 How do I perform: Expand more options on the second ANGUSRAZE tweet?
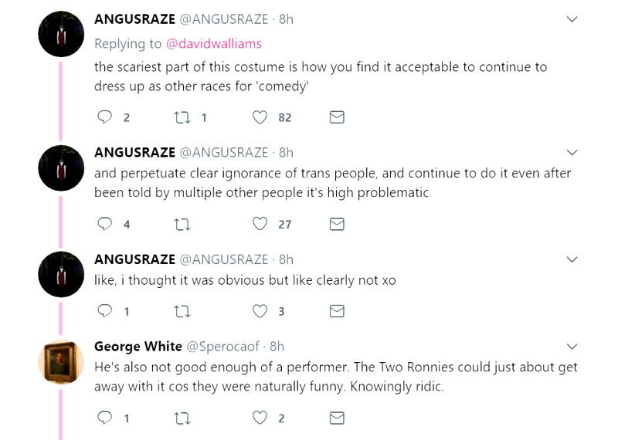point(572,152)
